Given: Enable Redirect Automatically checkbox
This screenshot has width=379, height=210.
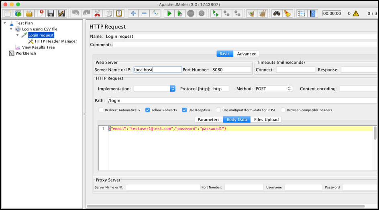Looking at the screenshot, I should (101, 110).
